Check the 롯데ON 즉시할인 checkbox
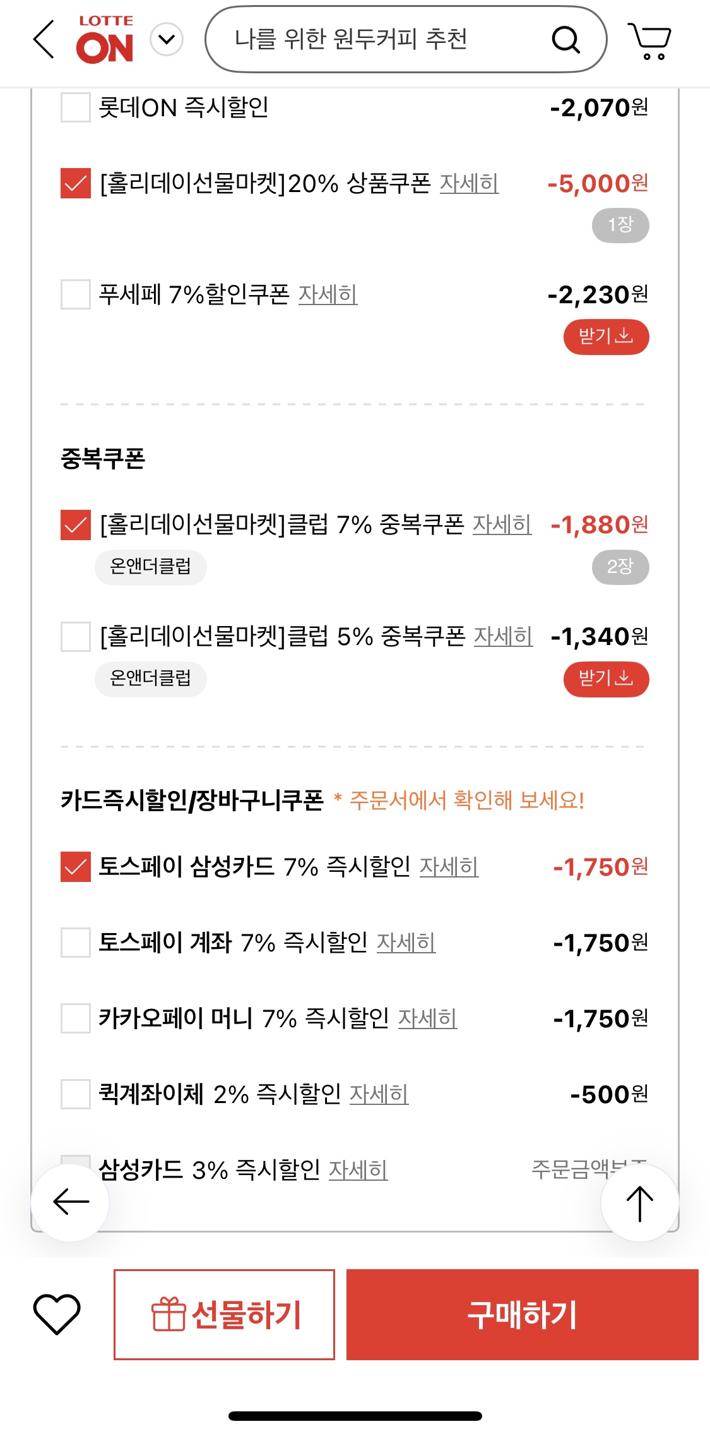 (x=76, y=107)
